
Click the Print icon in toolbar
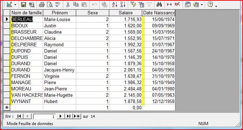click(41, 5)
